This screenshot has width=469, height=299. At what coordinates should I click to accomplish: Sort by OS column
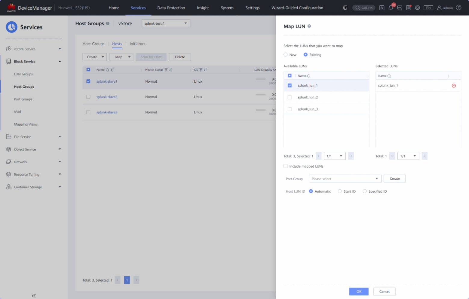point(206,70)
